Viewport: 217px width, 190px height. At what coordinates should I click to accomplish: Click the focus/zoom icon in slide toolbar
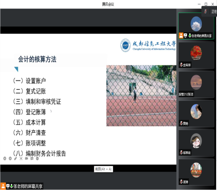click(x=21, y=158)
